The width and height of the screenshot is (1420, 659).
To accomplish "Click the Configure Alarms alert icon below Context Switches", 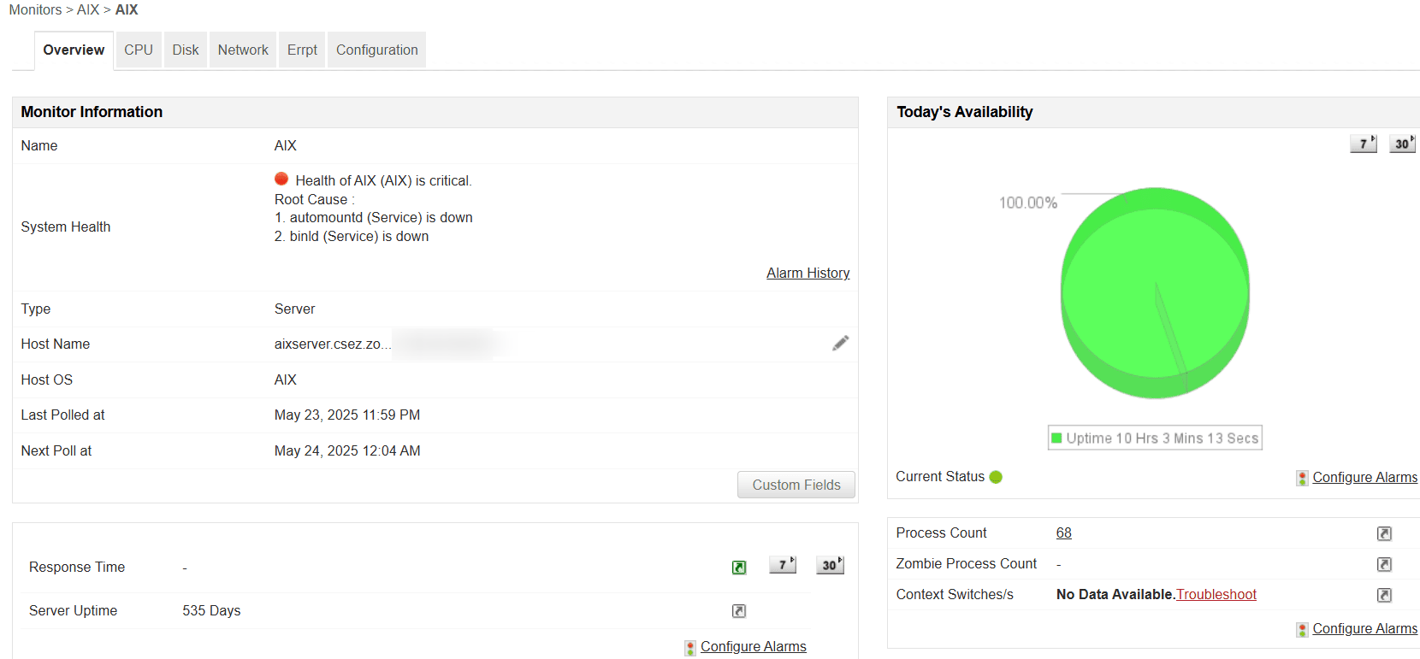I will [1302, 629].
